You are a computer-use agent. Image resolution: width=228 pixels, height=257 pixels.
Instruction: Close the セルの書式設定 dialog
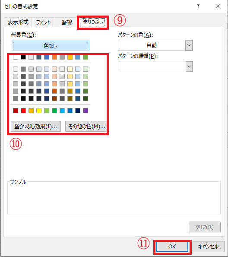(x=218, y=6)
